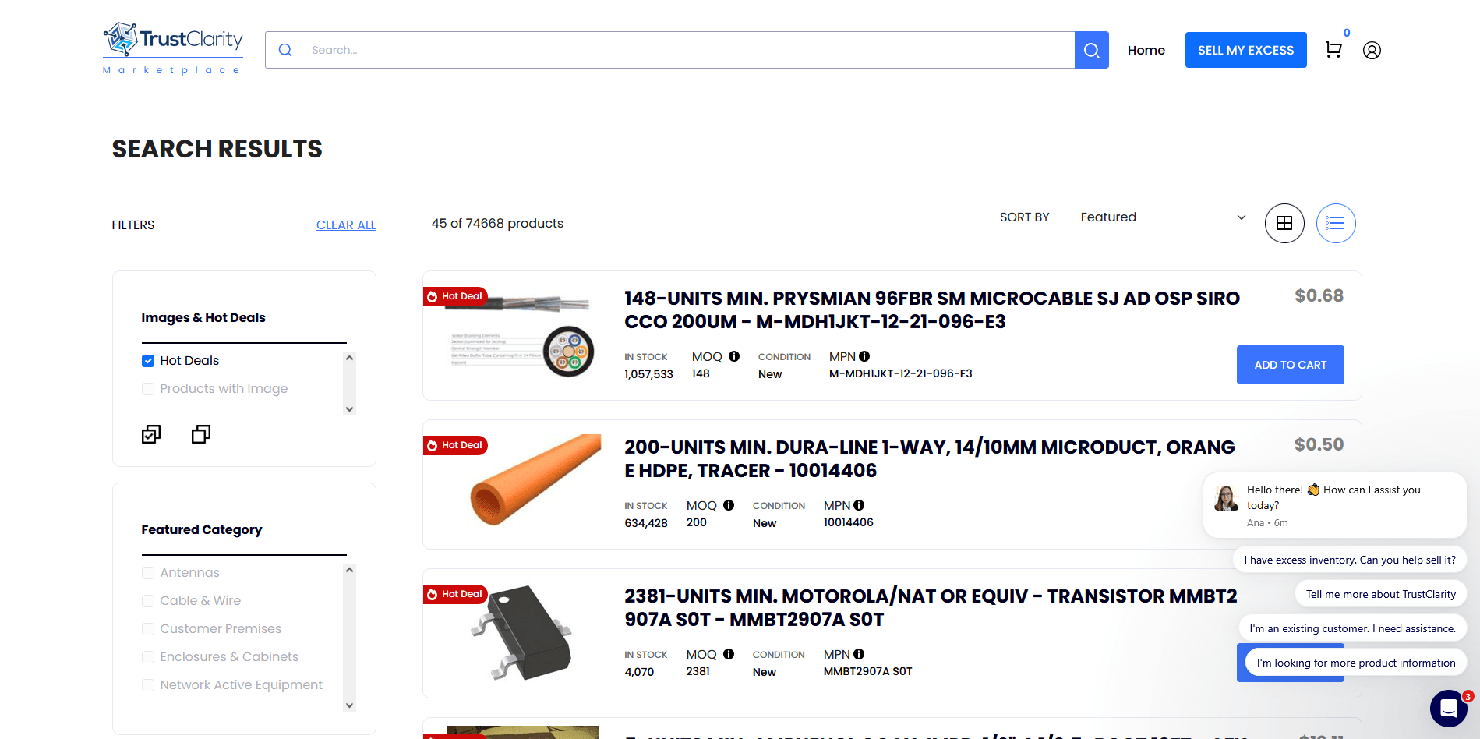The width and height of the screenshot is (1480, 739).
Task: Choose 'looking for more product information' reply
Action: tap(1356, 663)
